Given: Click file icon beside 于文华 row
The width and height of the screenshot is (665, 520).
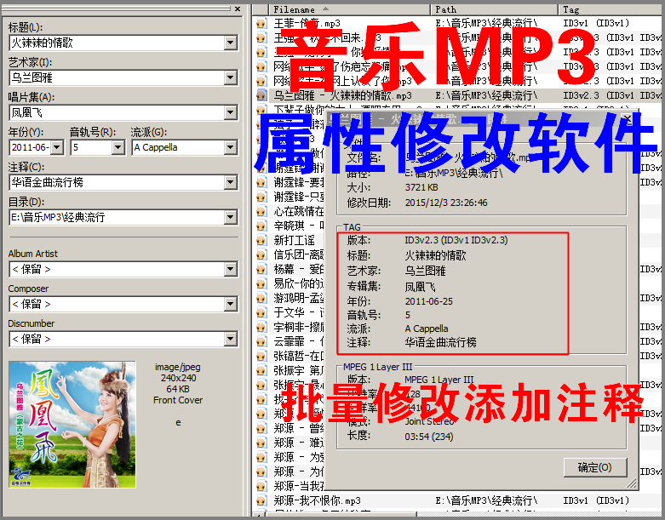Looking at the screenshot, I should tap(261, 312).
